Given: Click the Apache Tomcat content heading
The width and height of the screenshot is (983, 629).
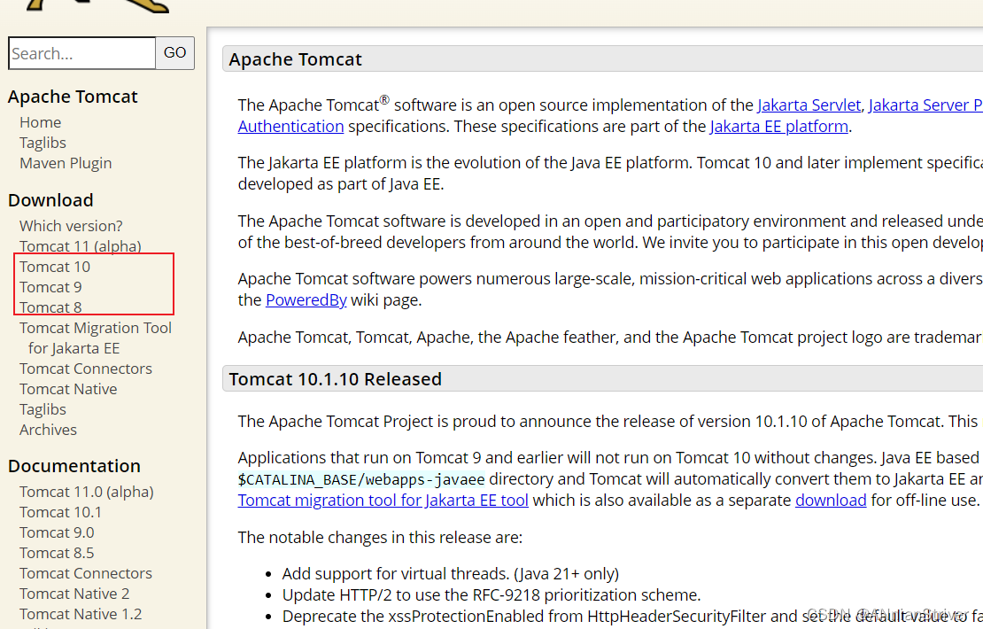Looking at the screenshot, I should tap(295, 59).
